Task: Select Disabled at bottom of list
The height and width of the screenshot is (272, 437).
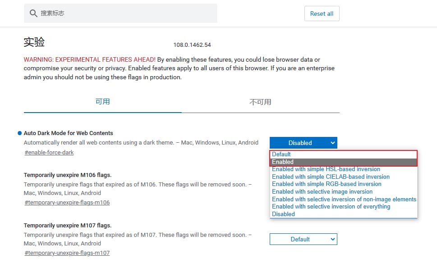Action: tap(283, 214)
